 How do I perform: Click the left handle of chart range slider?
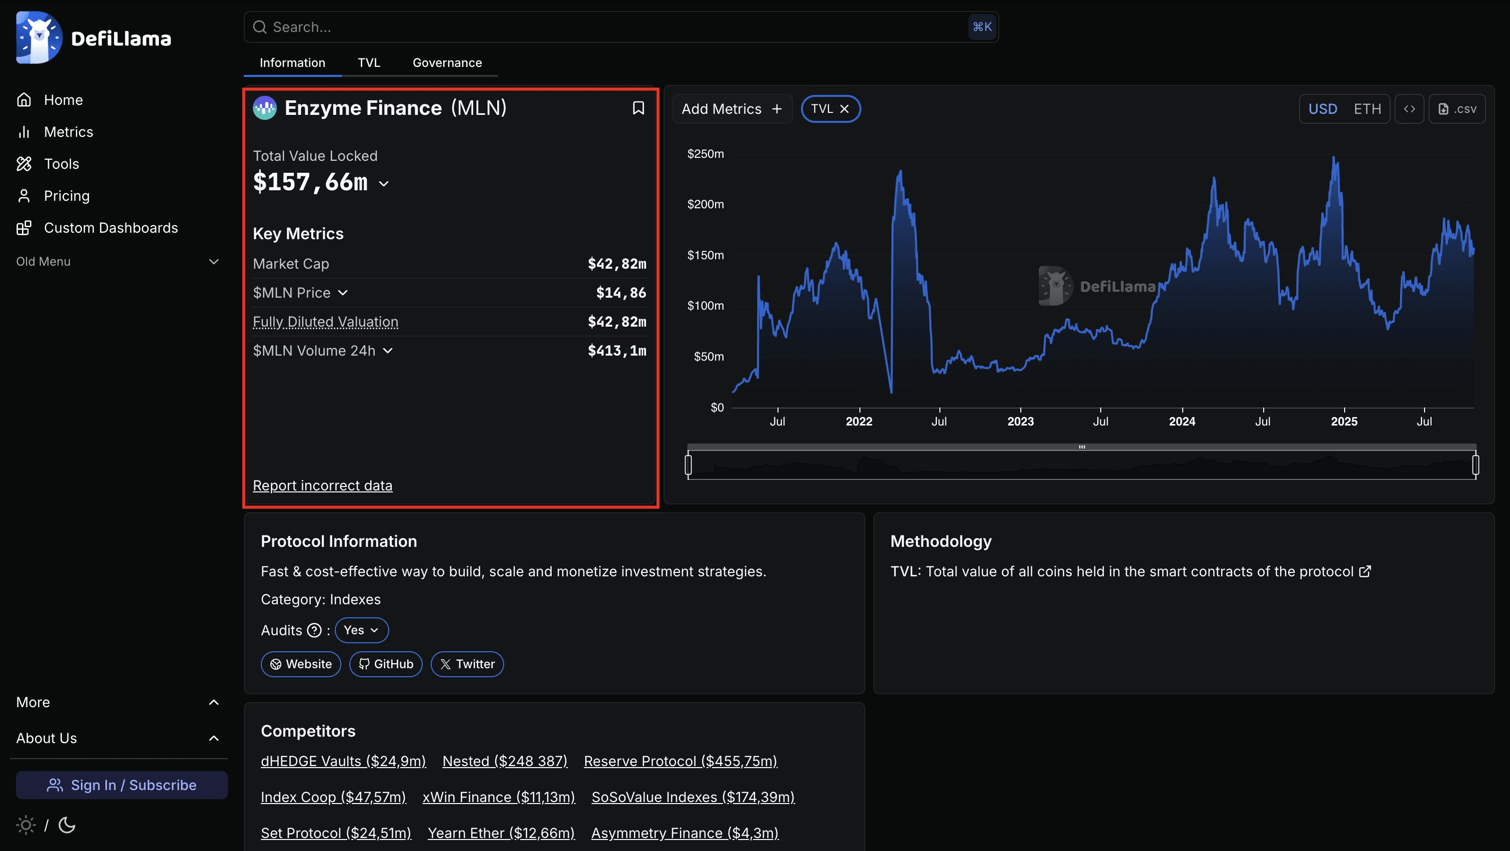point(688,464)
